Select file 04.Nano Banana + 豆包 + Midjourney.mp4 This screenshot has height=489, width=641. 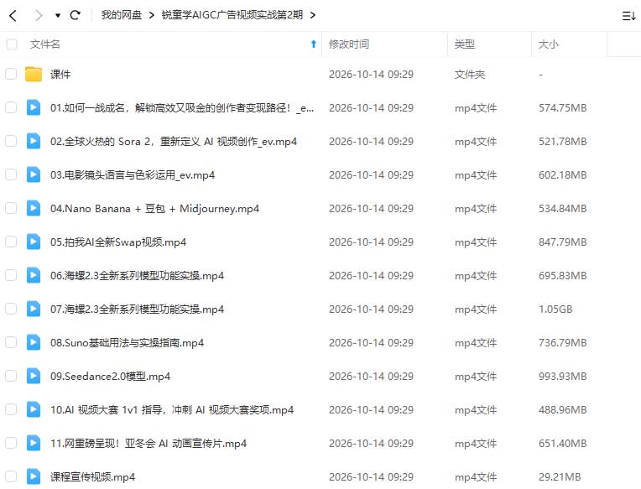pyautogui.click(x=155, y=208)
